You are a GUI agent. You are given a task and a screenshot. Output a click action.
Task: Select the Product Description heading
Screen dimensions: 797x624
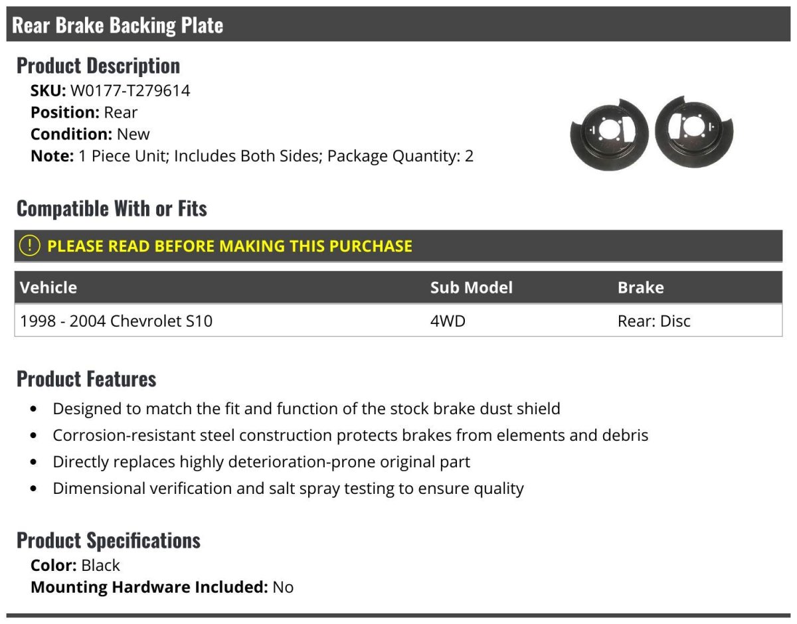pyautogui.click(x=98, y=66)
